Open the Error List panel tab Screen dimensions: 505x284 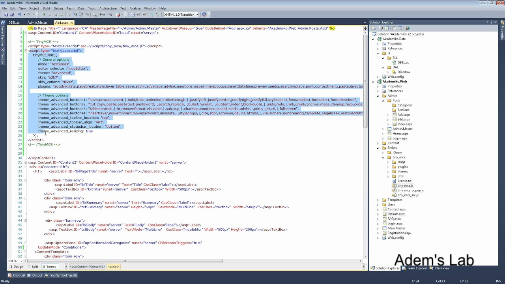pyautogui.click(x=17, y=275)
